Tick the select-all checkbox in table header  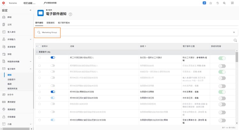pyautogui.click(x=40, y=46)
